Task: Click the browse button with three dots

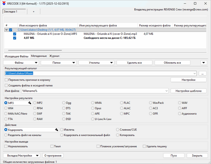Action: pos(203,73)
